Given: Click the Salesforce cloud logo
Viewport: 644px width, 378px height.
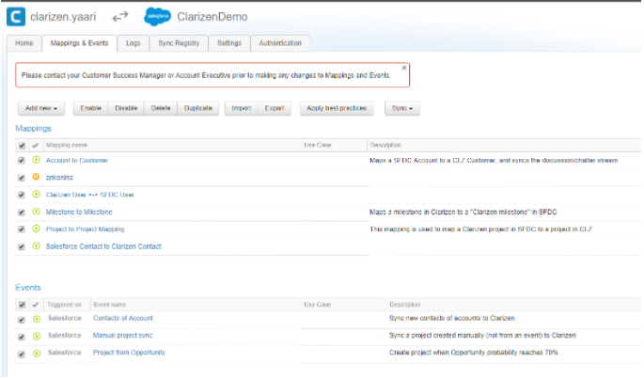Looking at the screenshot, I should [x=157, y=17].
